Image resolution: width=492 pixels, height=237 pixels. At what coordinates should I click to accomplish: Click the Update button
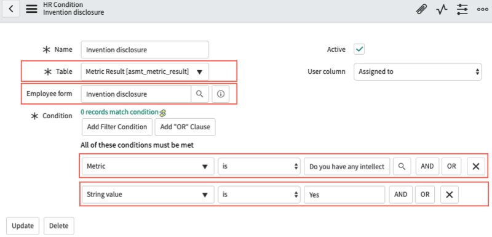(x=23, y=226)
